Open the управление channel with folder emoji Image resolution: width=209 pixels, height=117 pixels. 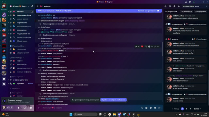[21, 49]
